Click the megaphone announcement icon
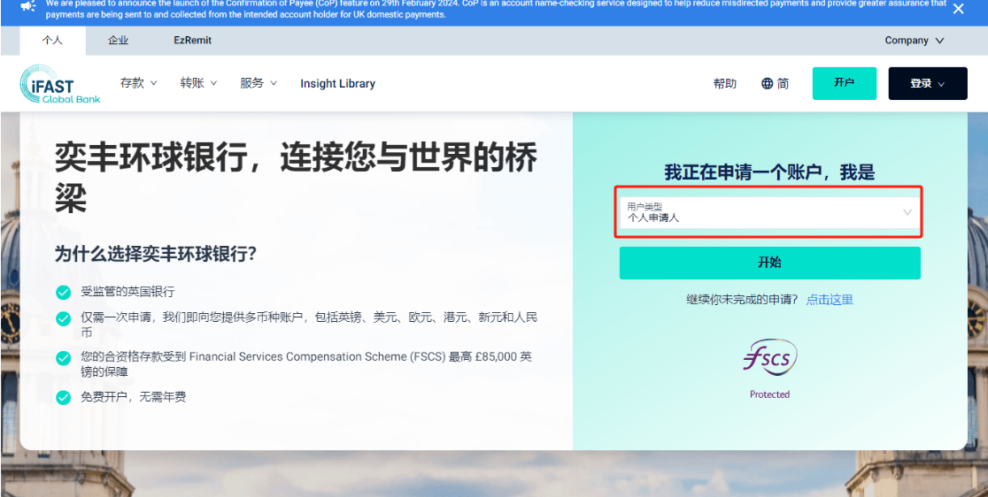Image resolution: width=988 pixels, height=497 pixels. 28,7
